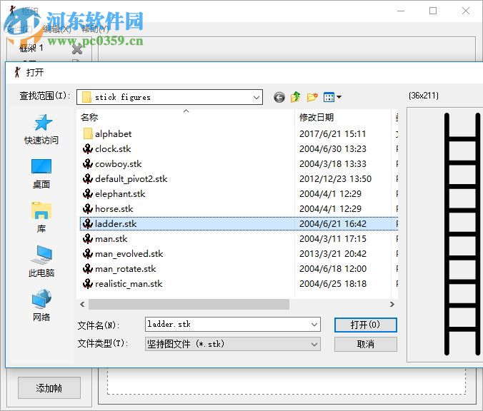Select Libraries (库) in places sidebar
Image resolution: width=483 pixels, height=411 pixels.
point(41,218)
